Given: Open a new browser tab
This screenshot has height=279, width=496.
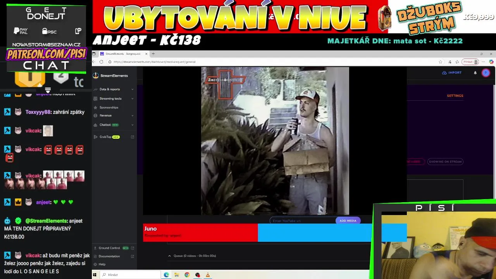Looking at the screenshot, I should tap(153, 54).
